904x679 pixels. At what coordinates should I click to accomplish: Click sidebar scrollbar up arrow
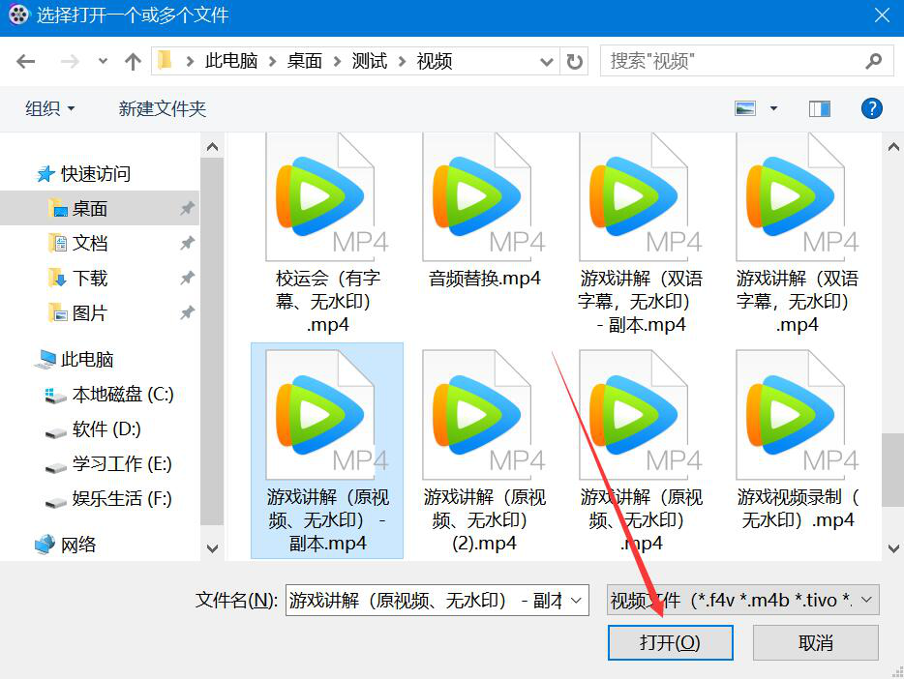212,147
